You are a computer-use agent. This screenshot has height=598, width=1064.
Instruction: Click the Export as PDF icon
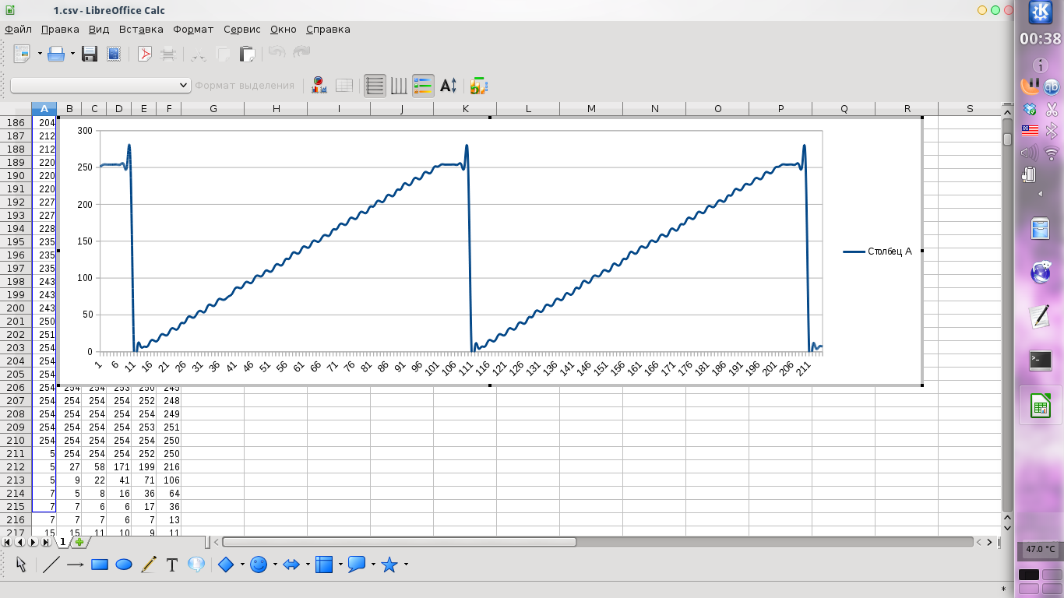(144, 54)
